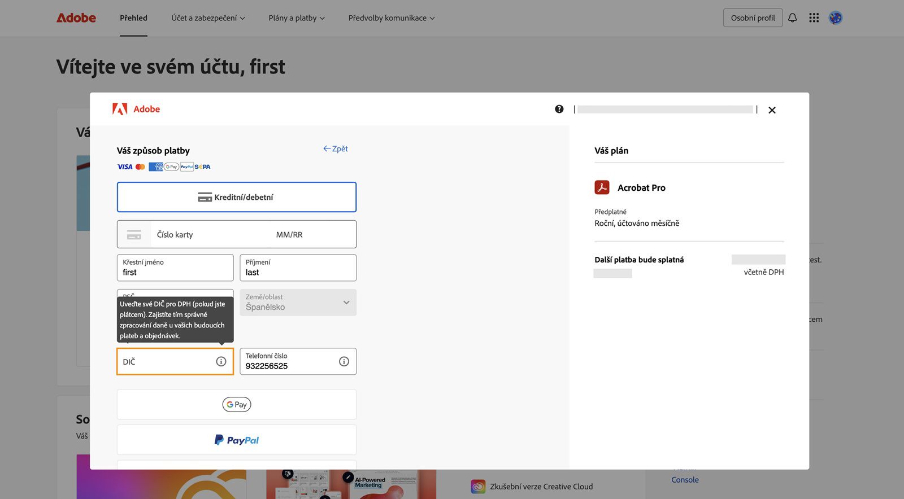
Task: Open the notifications bell
Action: tap(792, 18)
